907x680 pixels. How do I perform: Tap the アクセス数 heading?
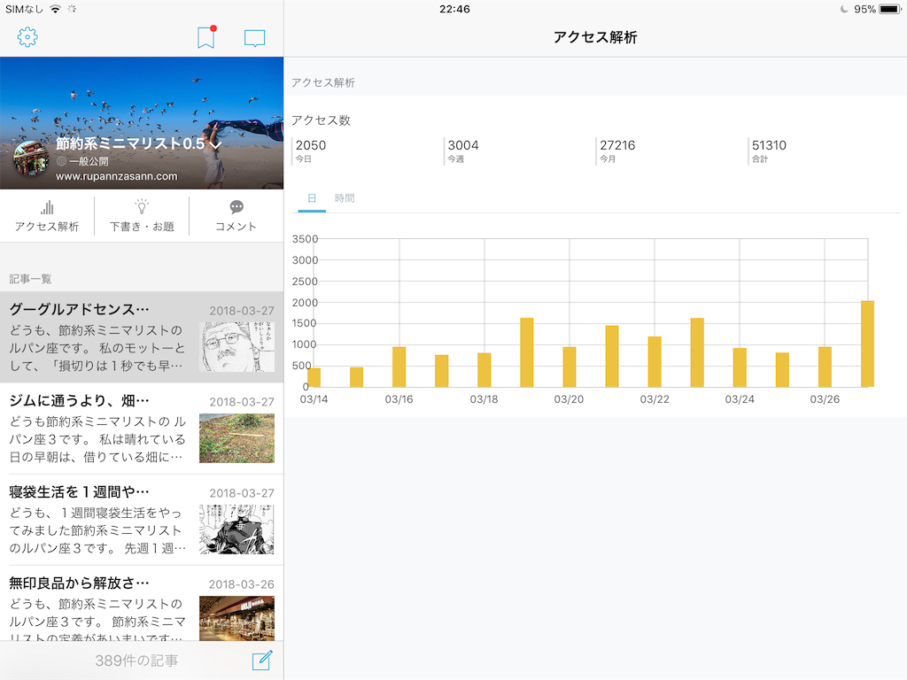pos(321,120)
